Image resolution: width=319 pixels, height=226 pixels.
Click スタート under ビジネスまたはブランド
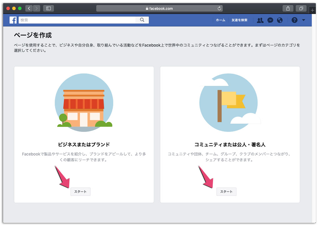click(80, 192)
